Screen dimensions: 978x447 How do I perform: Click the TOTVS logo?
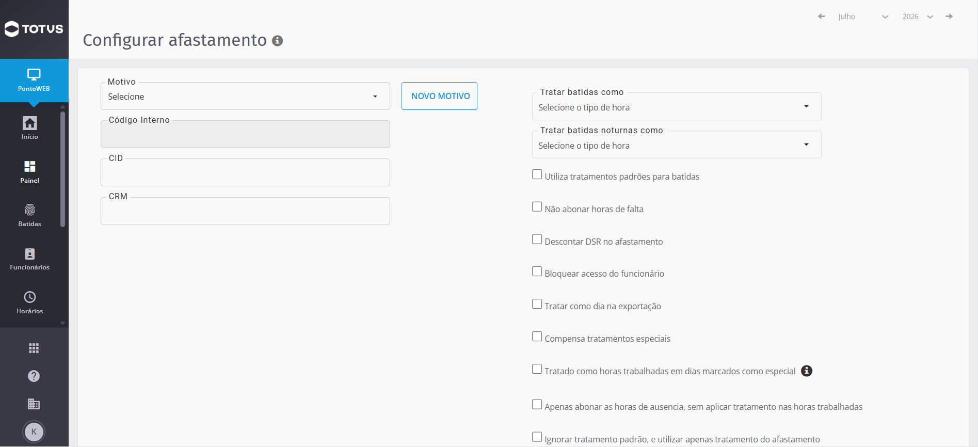pos(34,29)
